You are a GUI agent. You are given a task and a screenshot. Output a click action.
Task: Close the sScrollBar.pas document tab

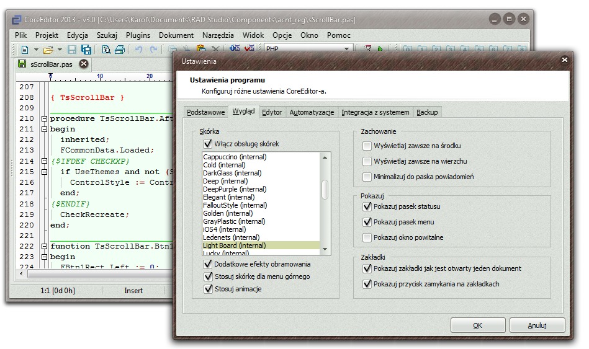[x=84, y=64]
